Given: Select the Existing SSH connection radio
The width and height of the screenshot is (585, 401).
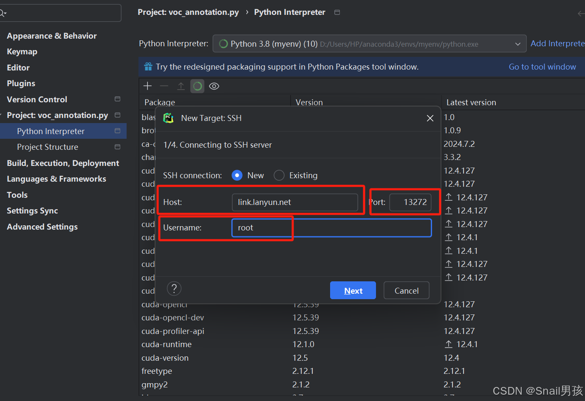Looking at the screenshot, I should (x=279, y=175).
